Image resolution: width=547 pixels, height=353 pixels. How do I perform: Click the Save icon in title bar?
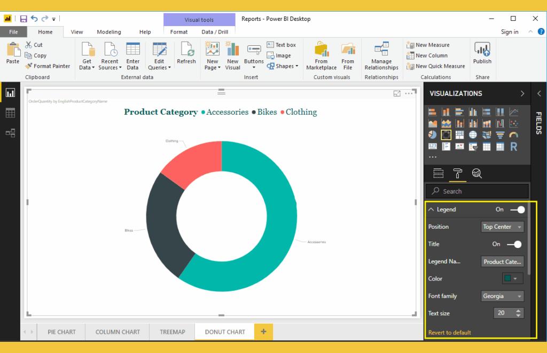pos(24,19)
